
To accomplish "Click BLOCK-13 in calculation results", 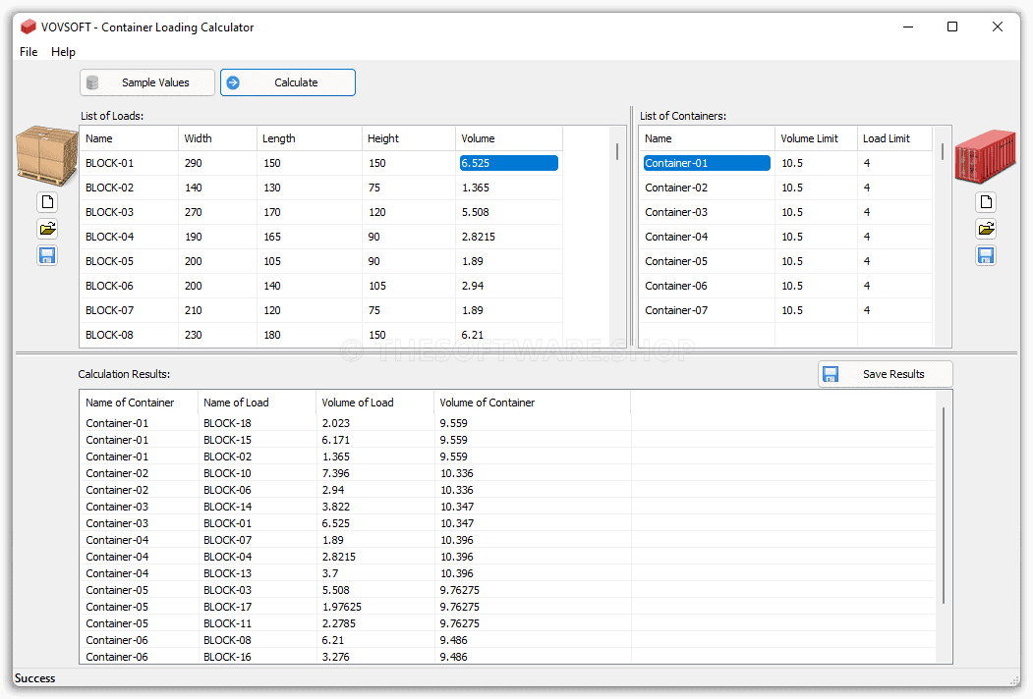I will pyautogui.click(x=227, y=573).
